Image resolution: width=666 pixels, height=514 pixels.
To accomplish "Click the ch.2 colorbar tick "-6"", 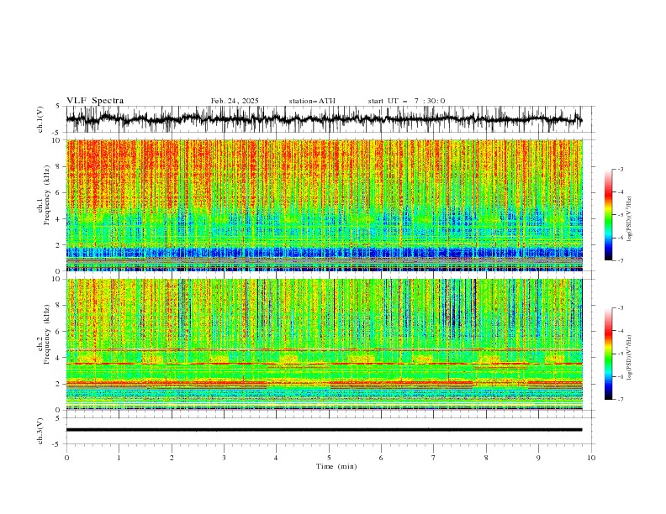I will click(x=621, y=376).
